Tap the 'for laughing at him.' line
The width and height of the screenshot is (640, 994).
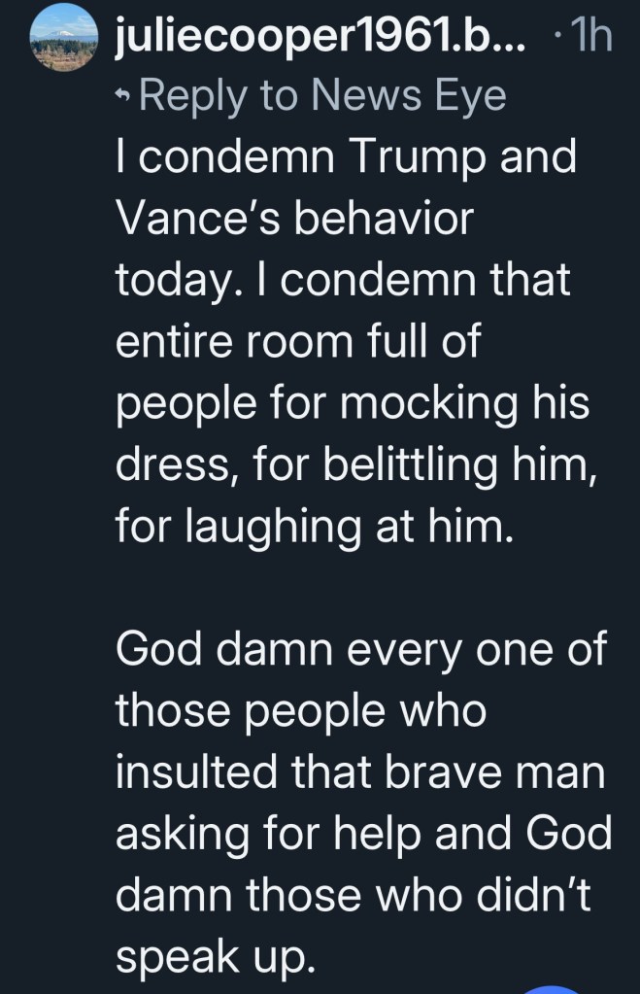click(x=311, y=528)
